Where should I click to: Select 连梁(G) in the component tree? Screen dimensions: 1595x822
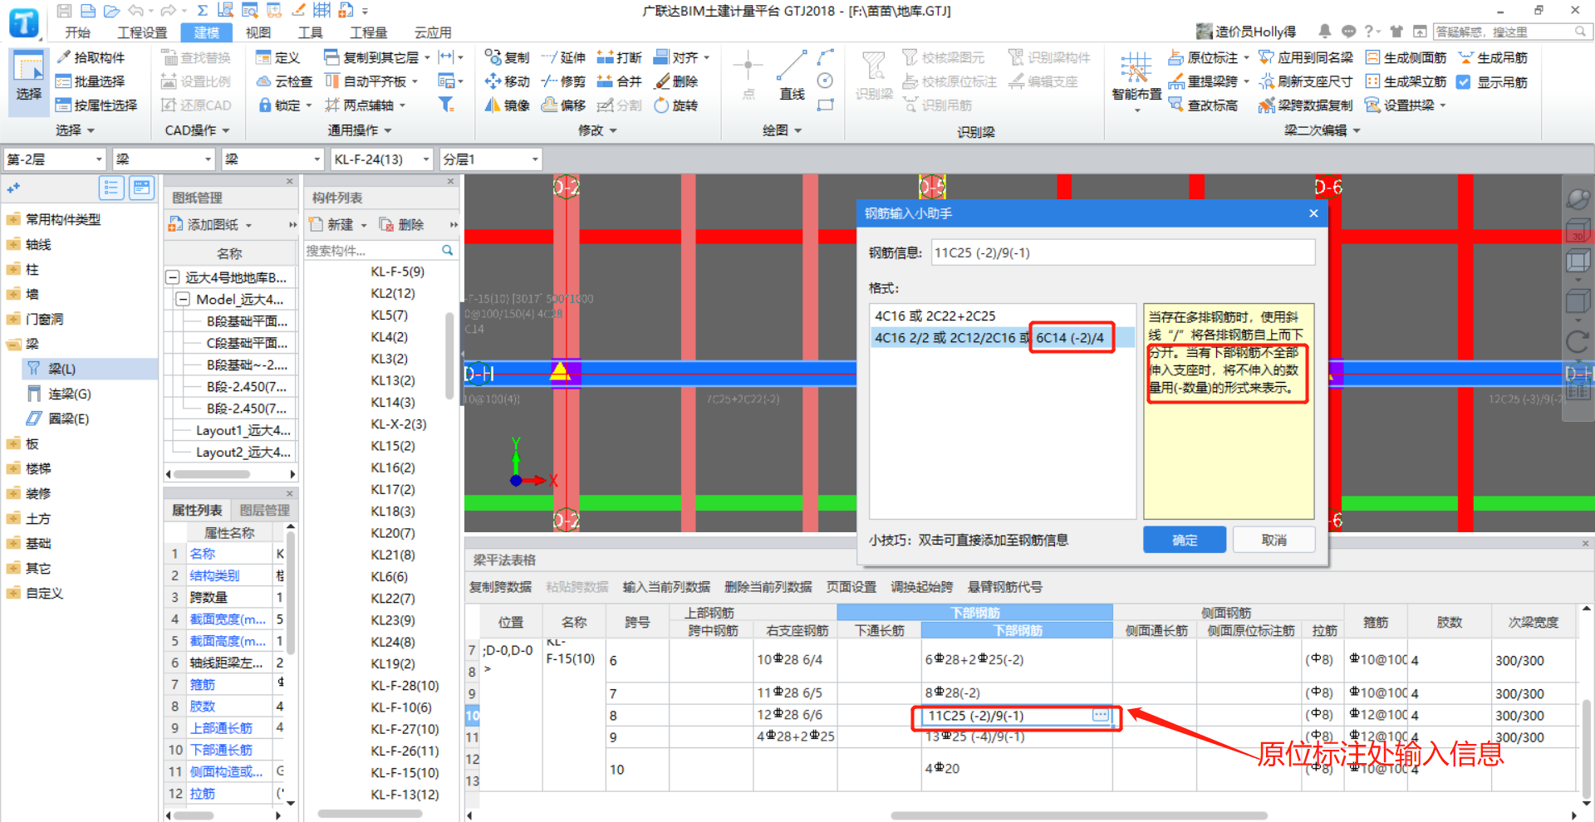69,394
